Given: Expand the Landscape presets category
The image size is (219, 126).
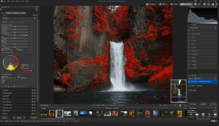Looking at the screenshot, I should click(189, 54).
